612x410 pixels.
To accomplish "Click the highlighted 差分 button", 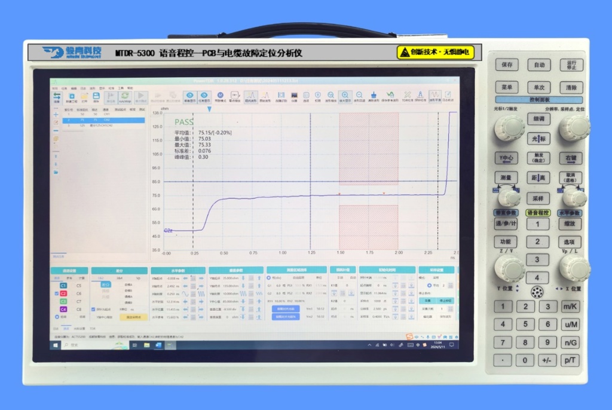I will (x=105, y=285).
